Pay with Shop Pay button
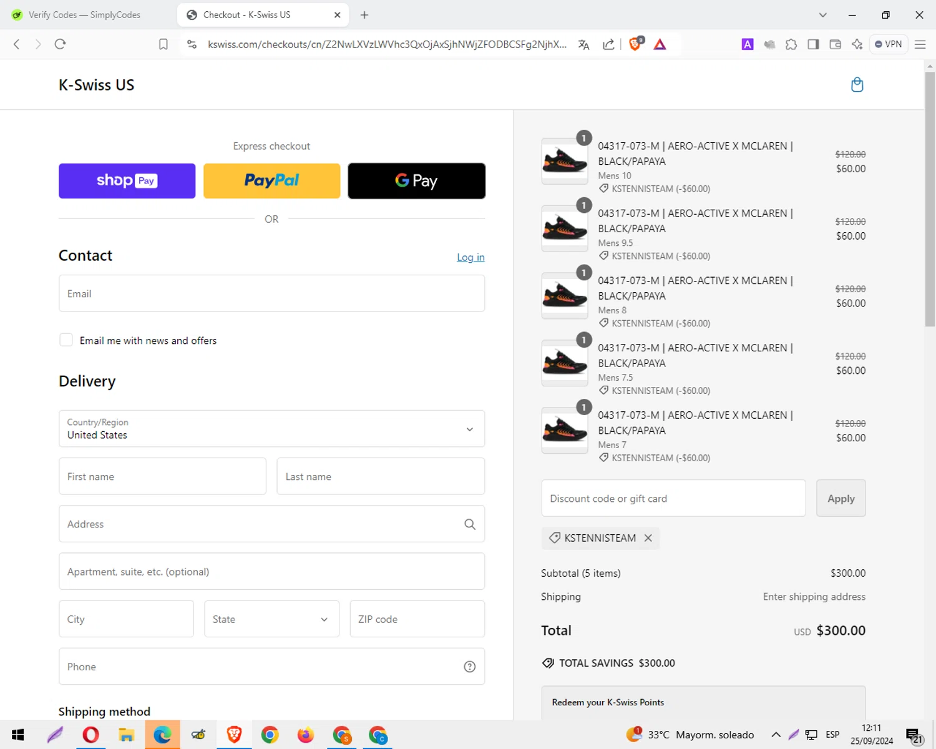936x749 pixels. [127, 181]
